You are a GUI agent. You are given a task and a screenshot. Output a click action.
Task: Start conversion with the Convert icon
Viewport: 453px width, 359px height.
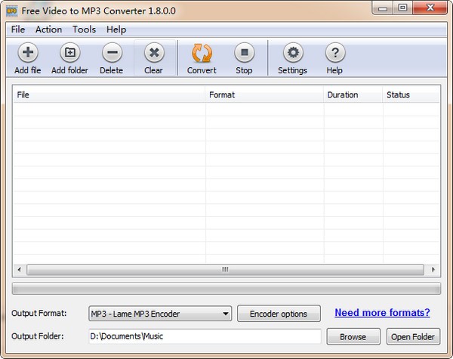(202, 53)
